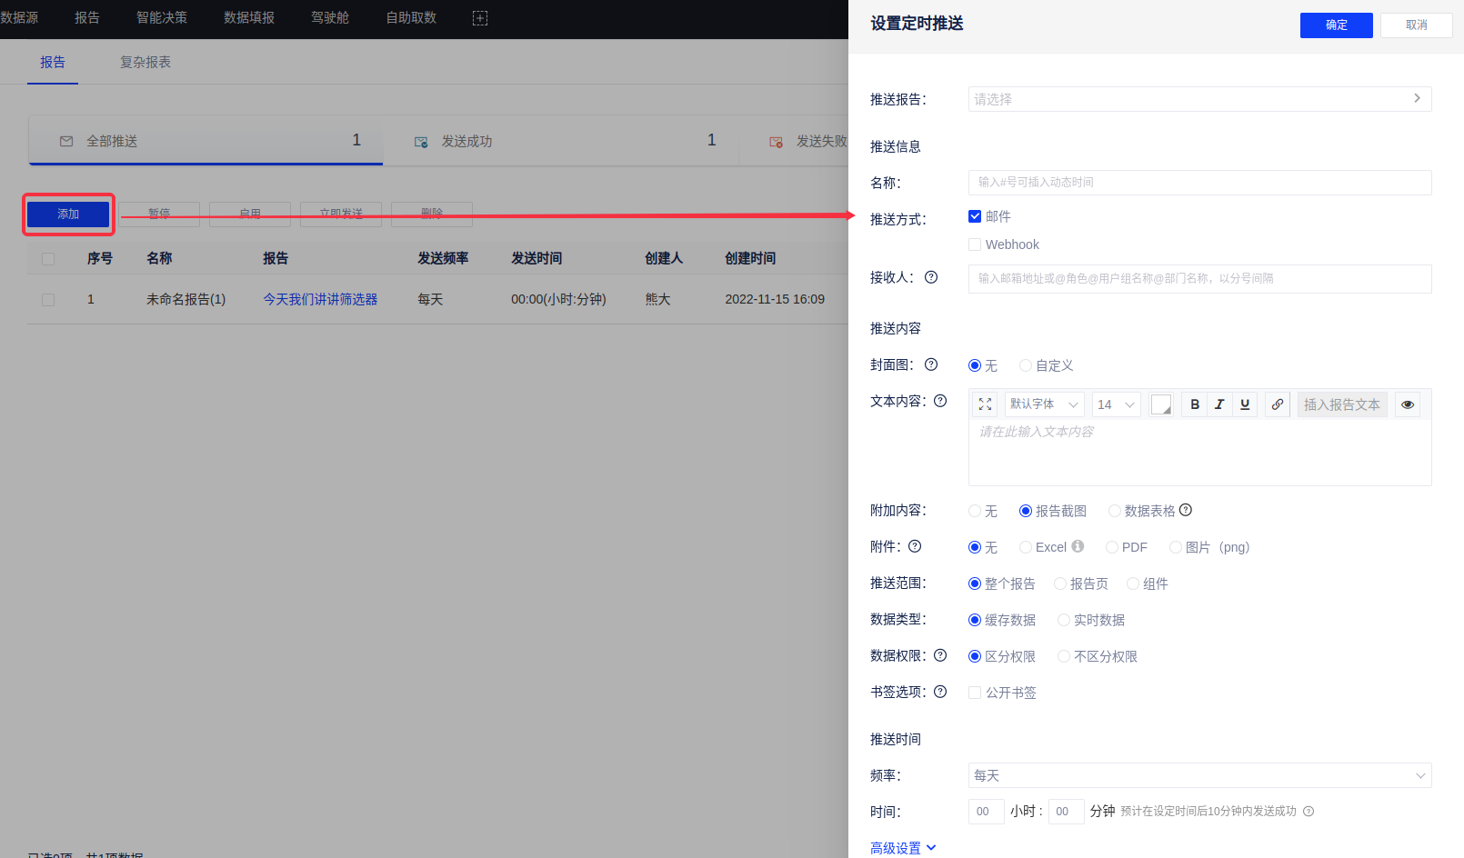Open the 数据填报 menu item
This screenshot has height=858, width=1464.
pos(249,18)
